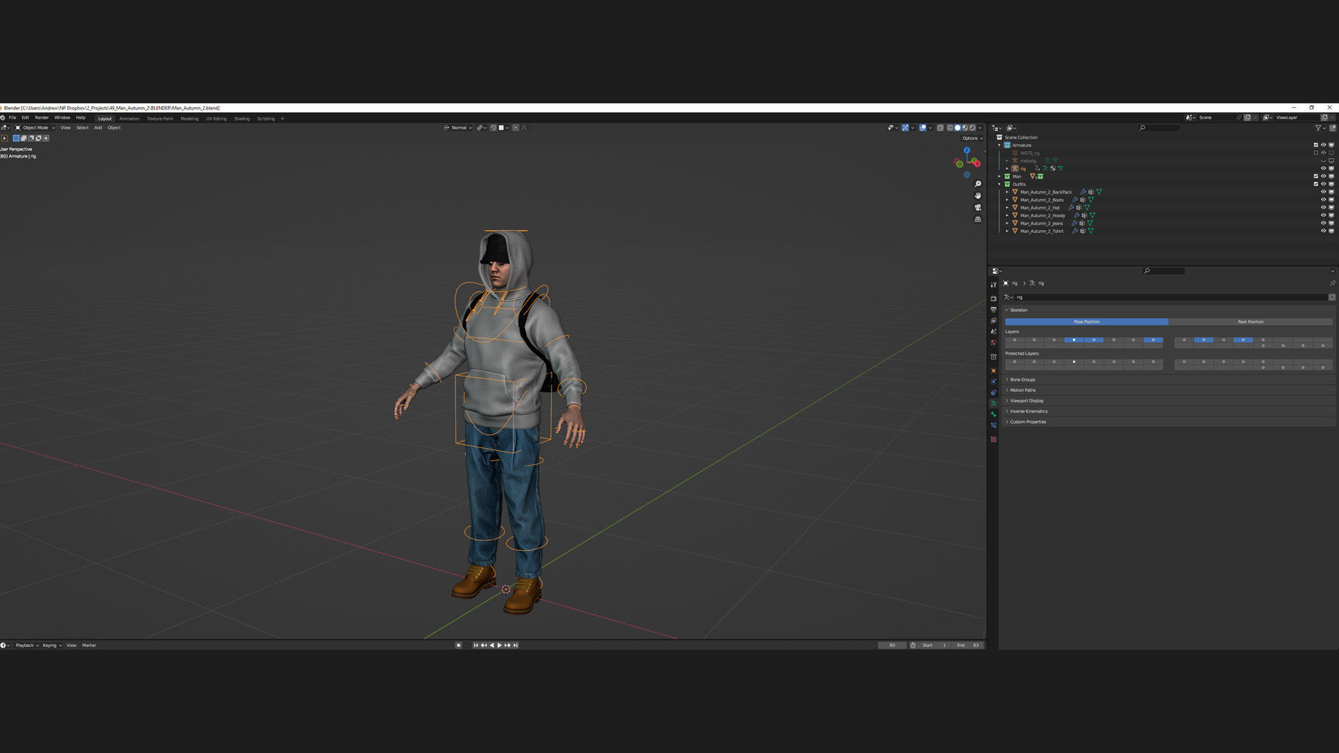Screen dimensions: 1339x753
Task: Collapse the Skeleton panel
Action: 1018,310
